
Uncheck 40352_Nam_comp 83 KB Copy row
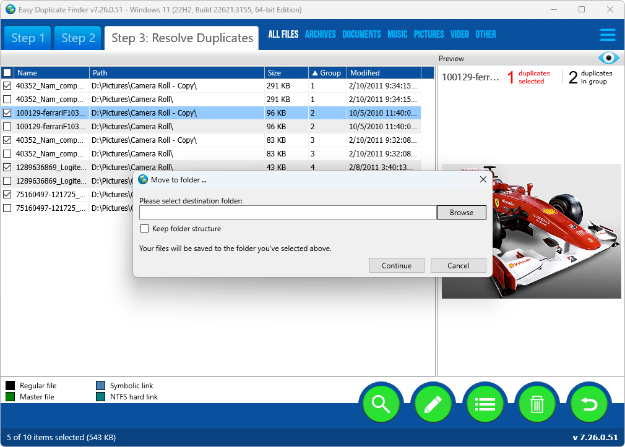[x=7, y=140]
